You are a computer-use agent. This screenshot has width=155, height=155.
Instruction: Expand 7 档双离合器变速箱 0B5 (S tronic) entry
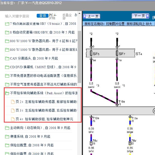43,24
